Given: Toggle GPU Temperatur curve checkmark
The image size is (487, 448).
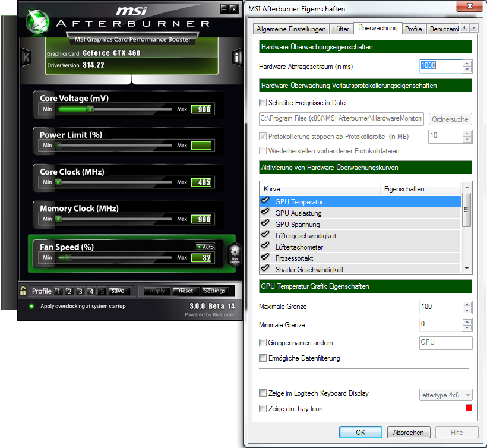Looking at the screenshot, I should (x=265, y=201).
